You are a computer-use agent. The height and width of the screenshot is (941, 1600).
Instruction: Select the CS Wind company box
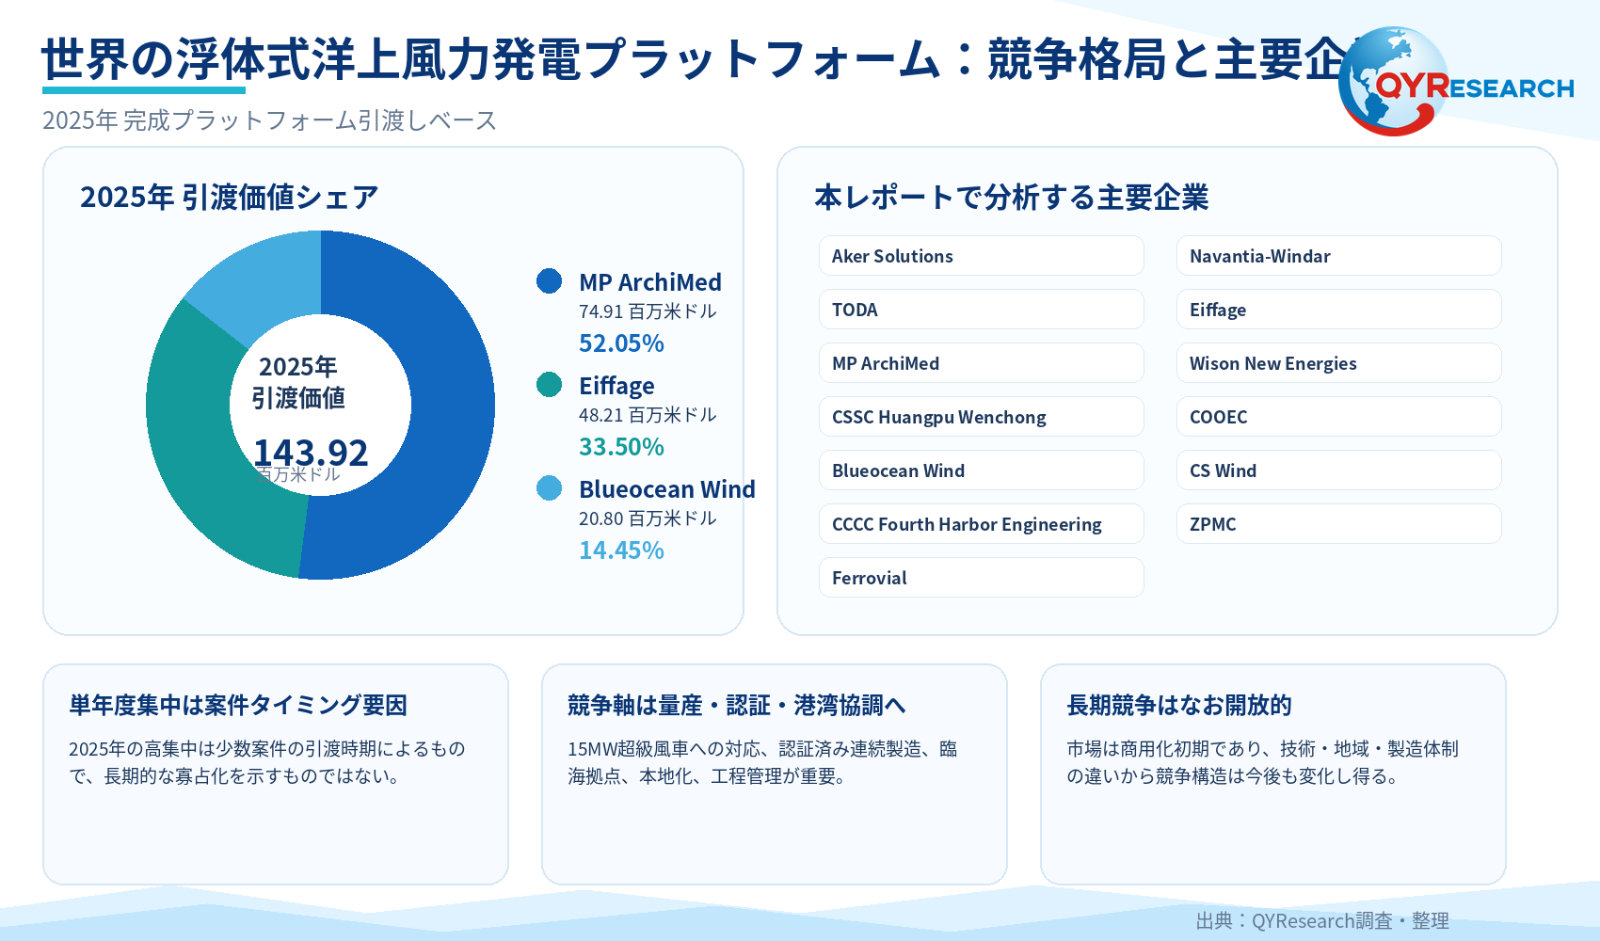(x=1338, y=470)
